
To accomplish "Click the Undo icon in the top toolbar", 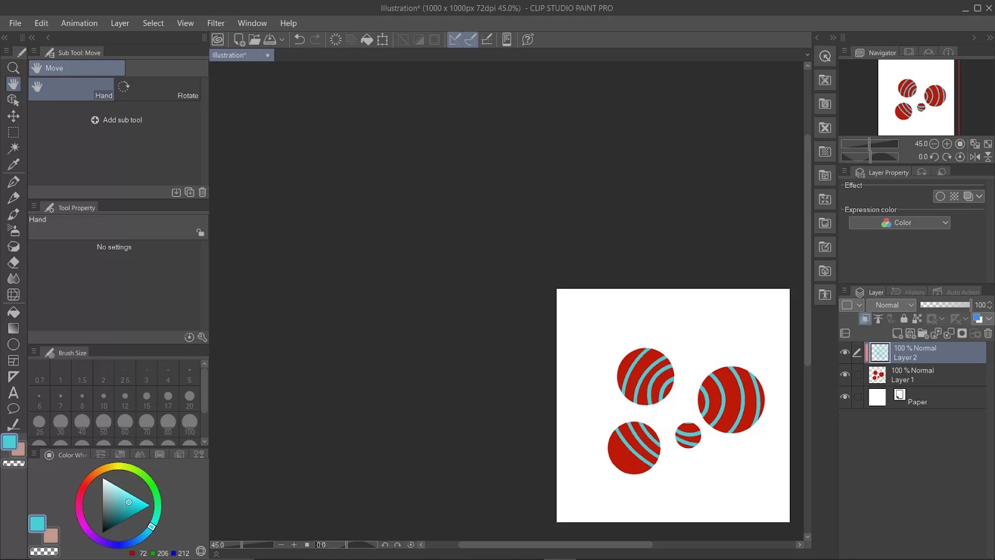I will 299,39.
